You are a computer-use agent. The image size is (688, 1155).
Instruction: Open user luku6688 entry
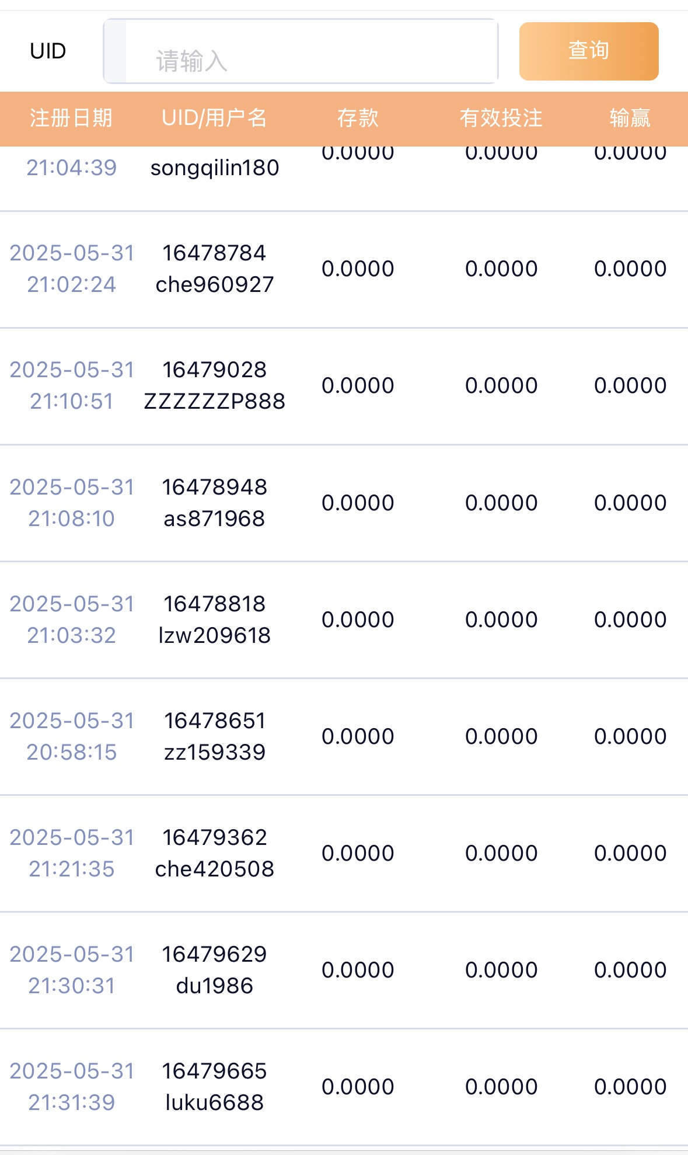(x=214, y=1102)
